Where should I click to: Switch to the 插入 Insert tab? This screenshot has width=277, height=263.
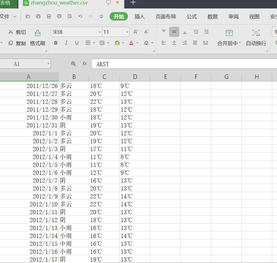pos(139,16)
